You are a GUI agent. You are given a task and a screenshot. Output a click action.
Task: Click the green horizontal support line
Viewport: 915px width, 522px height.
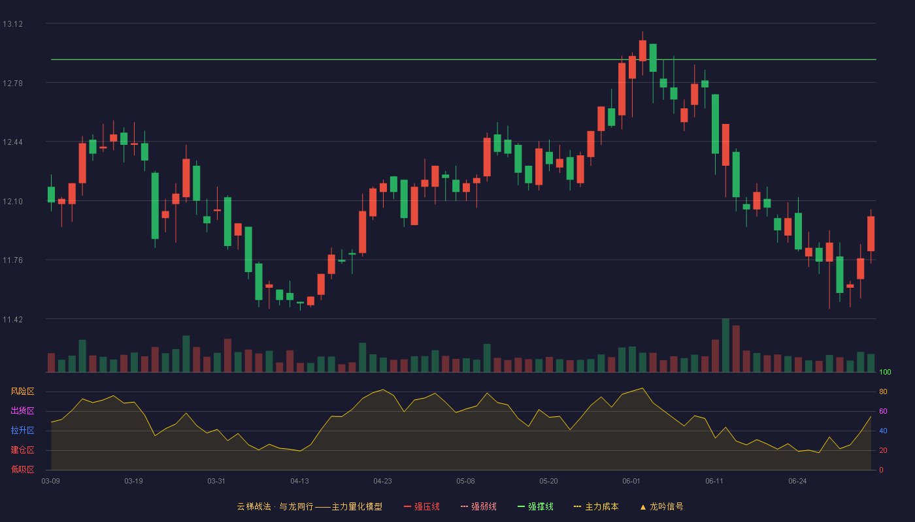[x=463, y=59]
